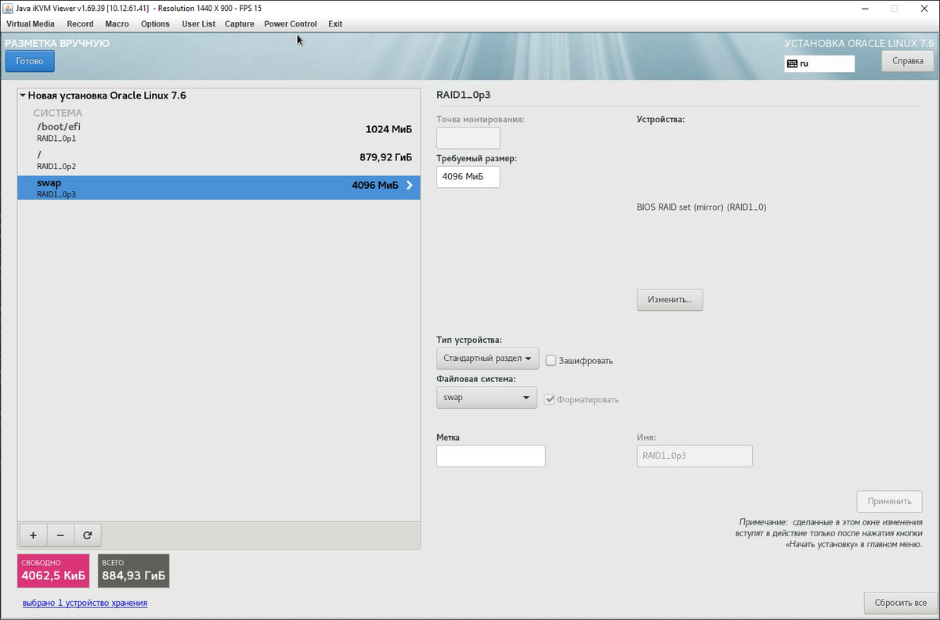Click the minus icon to remove partition
The image size is (940, 620).
pyautogui.click(x=60, y=535)
